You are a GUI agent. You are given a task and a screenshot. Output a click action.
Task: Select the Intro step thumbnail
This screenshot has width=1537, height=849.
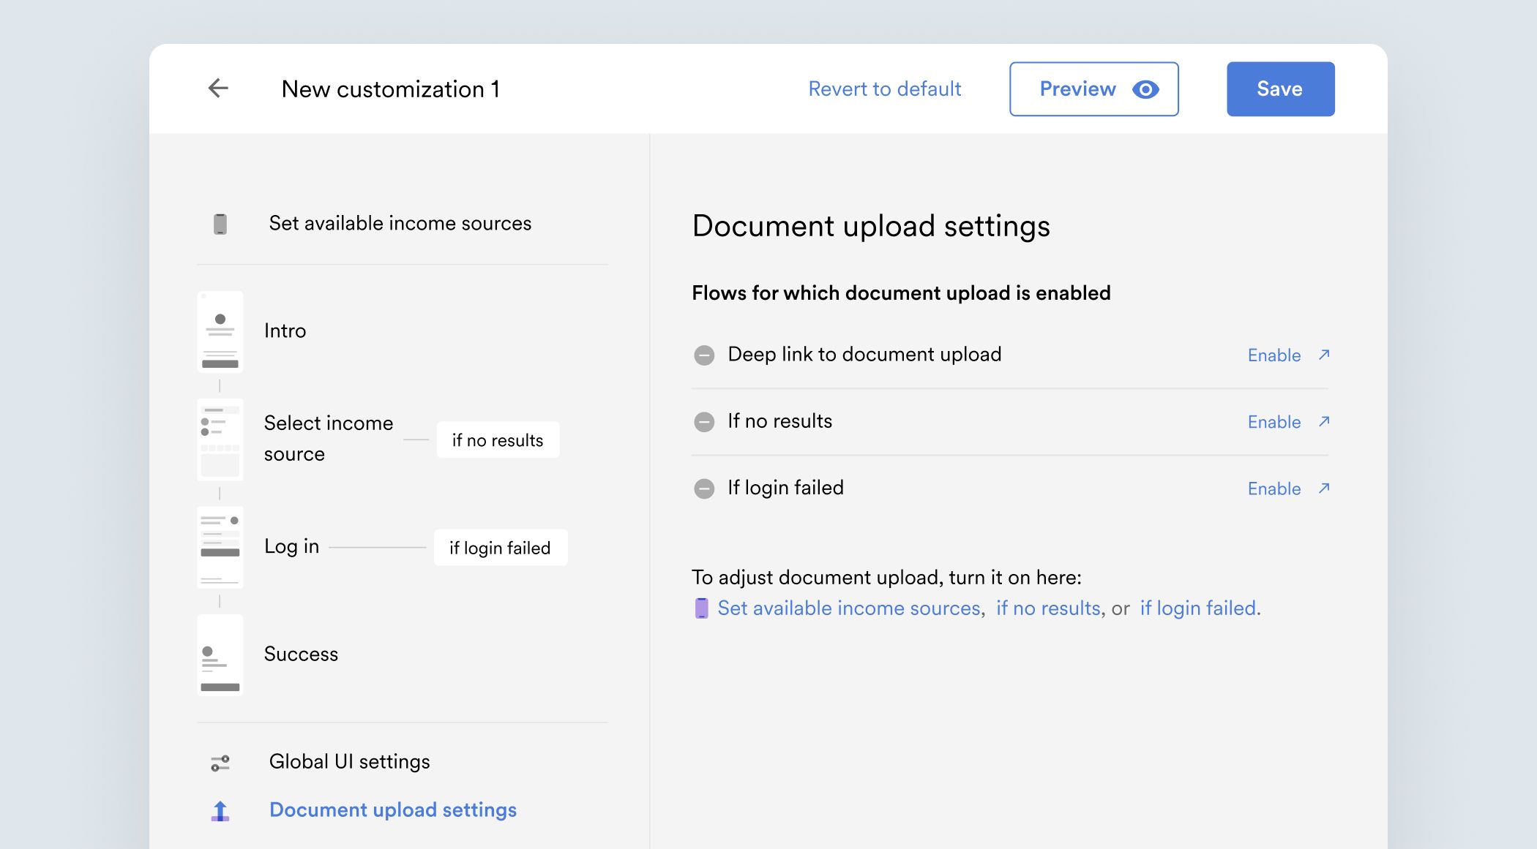(x=220, y=332)
